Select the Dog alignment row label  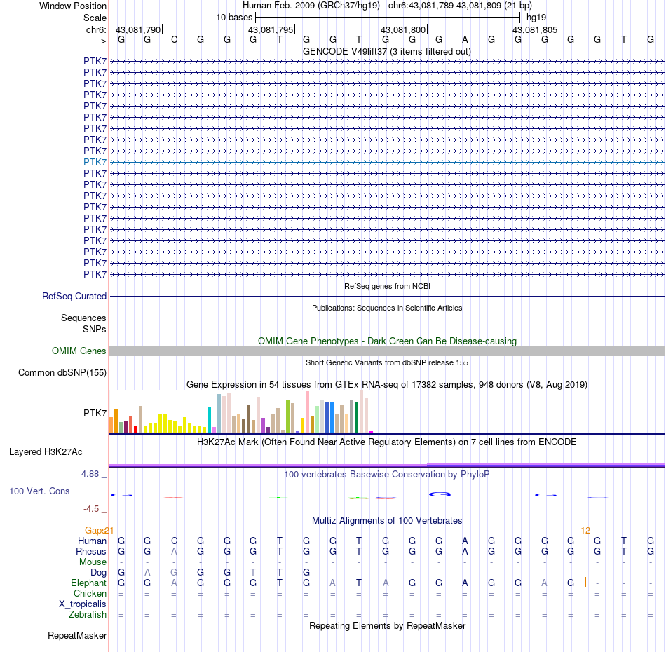pyautogui.click(x=98, y=573)
